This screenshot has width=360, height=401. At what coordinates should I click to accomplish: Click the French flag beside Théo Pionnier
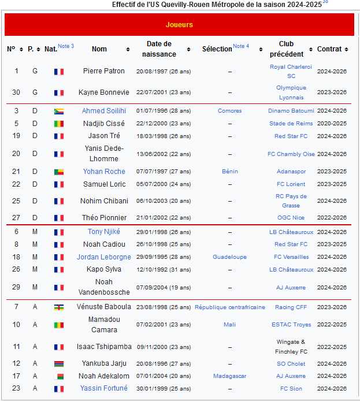[x=59, y=218]
